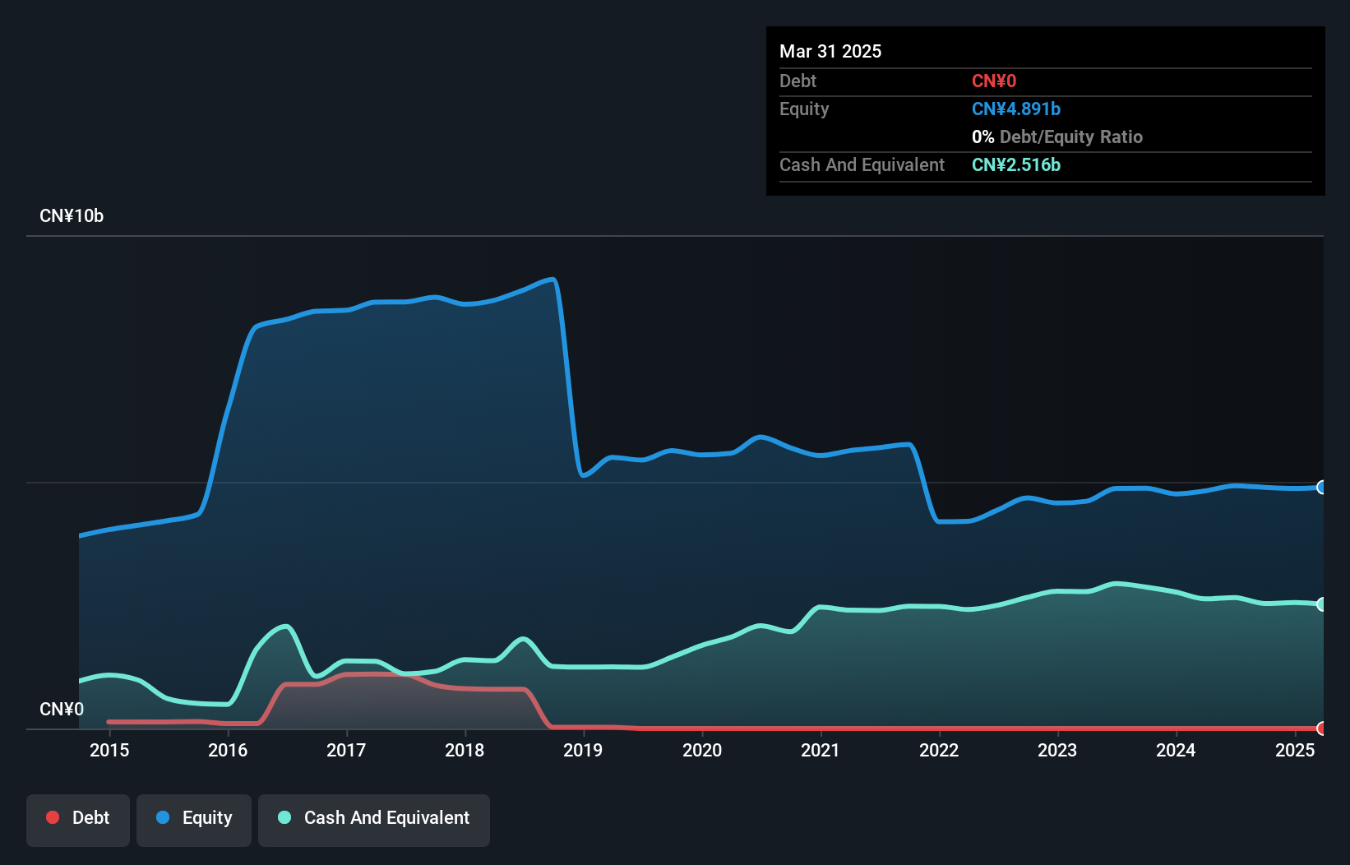Screen dimensions: 1350x865
Task: Click the 0% Debt/Equity Ratio text
Action: point(1057,136)
